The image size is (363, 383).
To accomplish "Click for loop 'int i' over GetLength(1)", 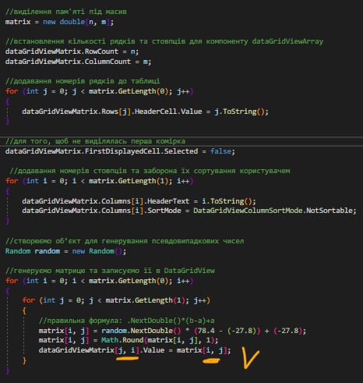I will click(100, 181).
